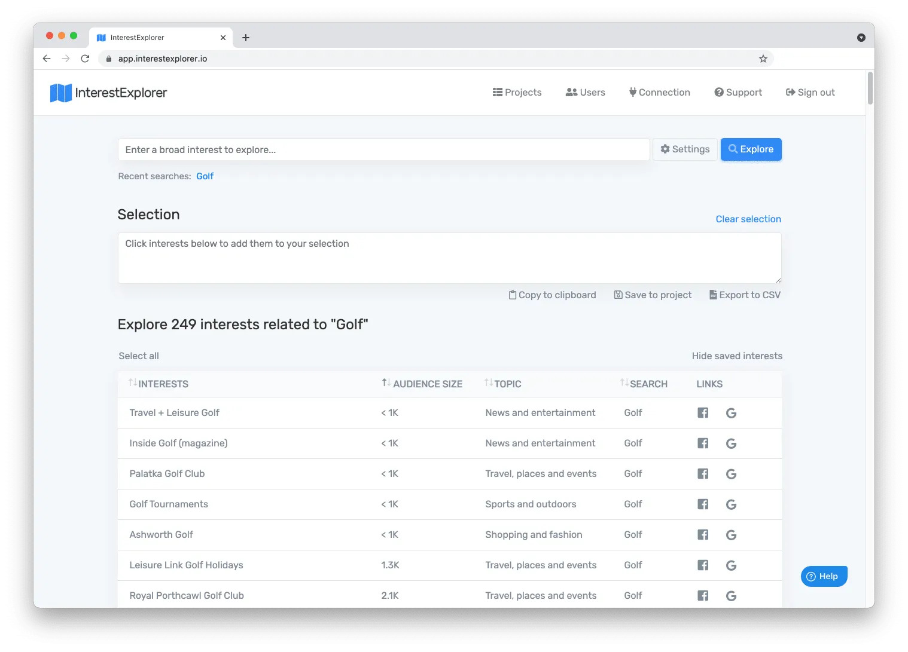This screenshot has width=908, height=652.
Task: Open the search Settings
Action: [x=685, y=149]
